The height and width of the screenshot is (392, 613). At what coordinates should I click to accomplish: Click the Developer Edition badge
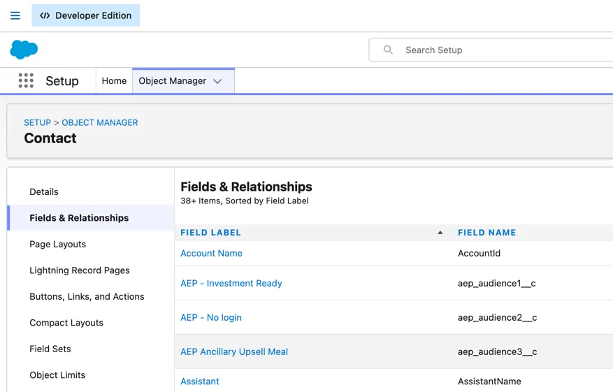tap(85, 15)
